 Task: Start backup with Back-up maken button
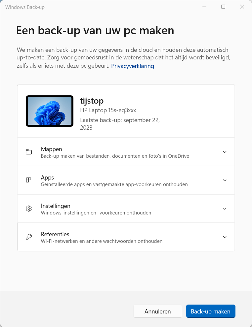pyautogui.click(x=211, y=311)
